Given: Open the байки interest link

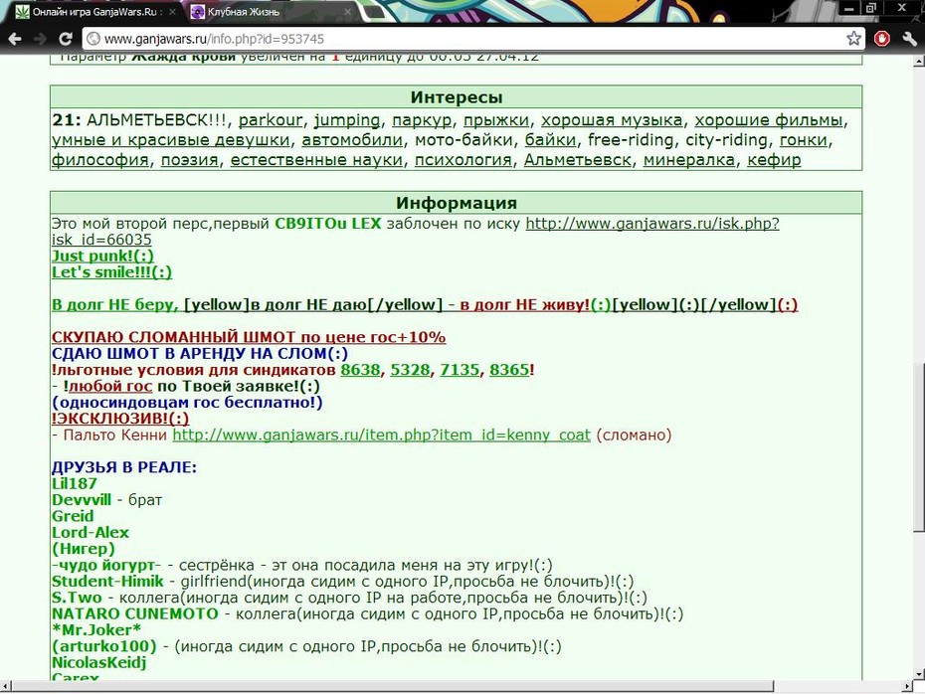Looking at the screenshot, I should pyautogui.click(x=550, y=140).
